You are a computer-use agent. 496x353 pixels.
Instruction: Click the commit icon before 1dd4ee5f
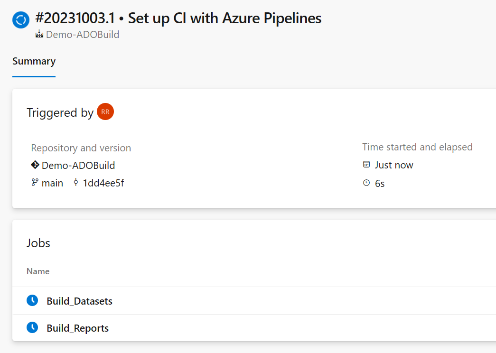(75, 182)
